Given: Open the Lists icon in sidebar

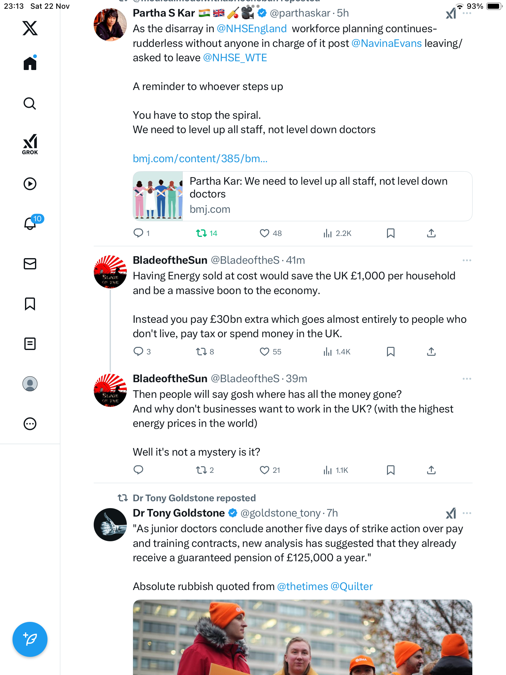Looking at the screenshot, I should (x=30, y=344).
